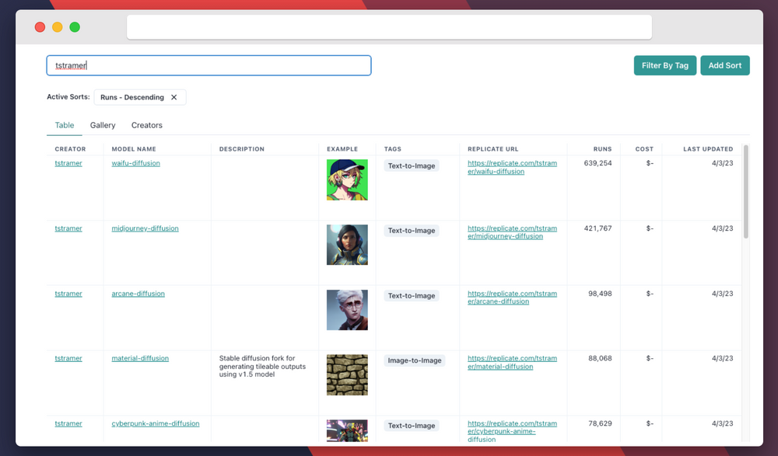Follow the arcane-diffusion Replicate URL
The width and height of the screenshot is (778, 456).
(x=512, y=298)
